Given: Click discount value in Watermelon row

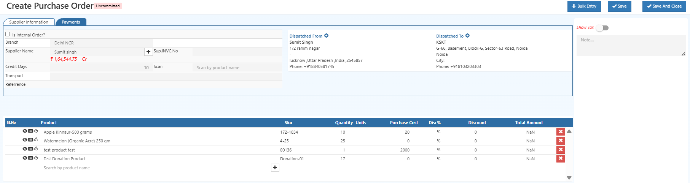Looking at the screenshot, I should click(x=475, y=141).
